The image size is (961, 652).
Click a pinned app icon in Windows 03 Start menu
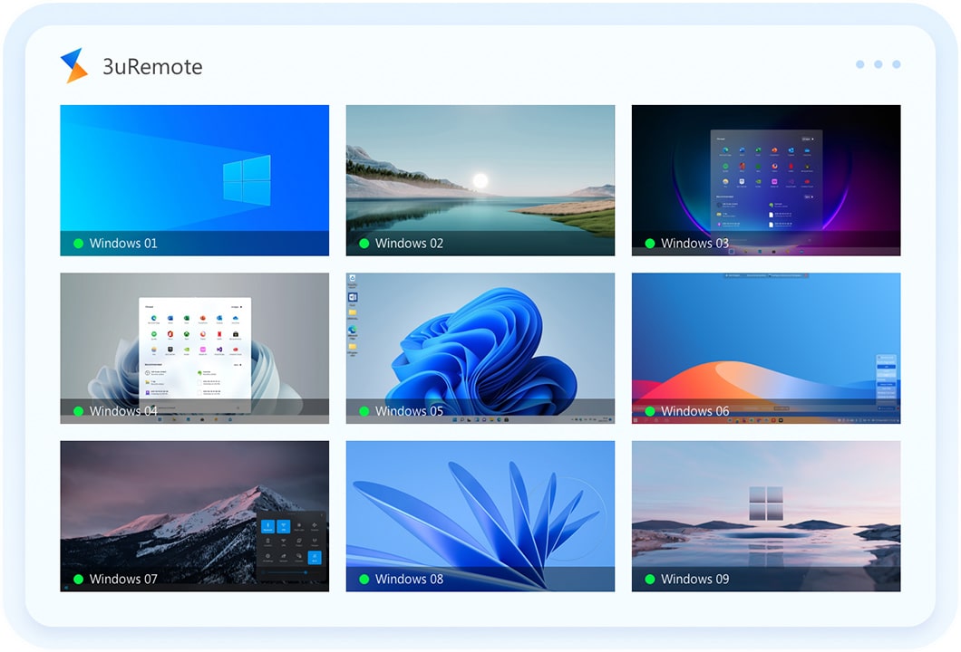[726, 149]
